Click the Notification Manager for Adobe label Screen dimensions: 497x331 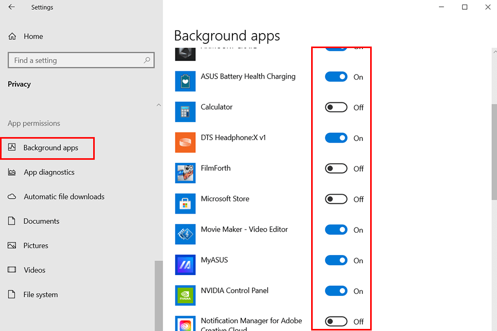tap(252, 324)
